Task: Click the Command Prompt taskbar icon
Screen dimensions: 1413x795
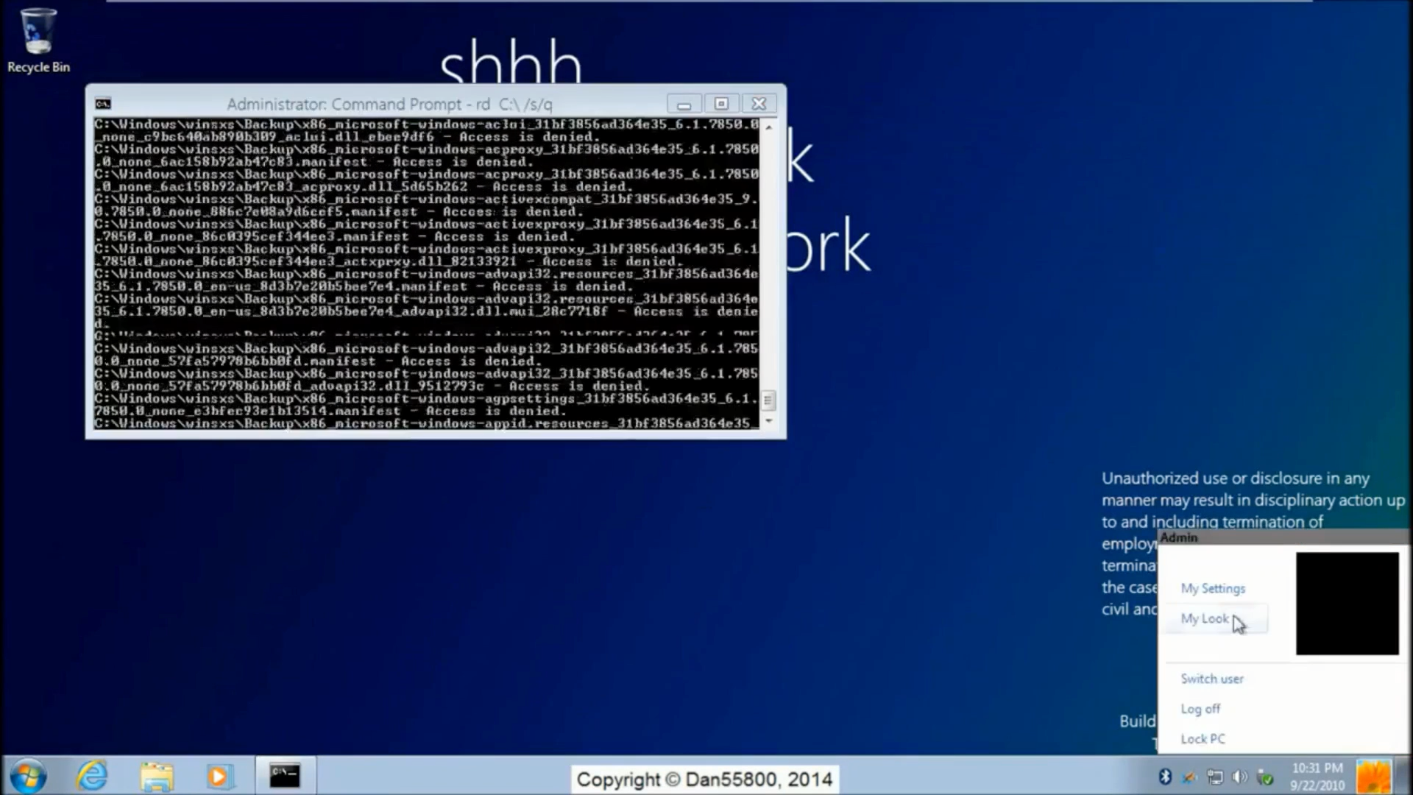Action: (x=283, y=774)
